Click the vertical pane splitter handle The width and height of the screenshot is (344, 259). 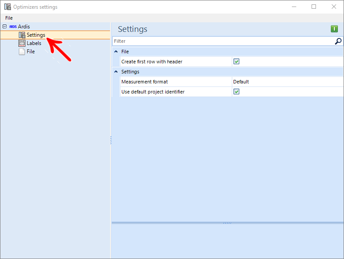(111, 140)
